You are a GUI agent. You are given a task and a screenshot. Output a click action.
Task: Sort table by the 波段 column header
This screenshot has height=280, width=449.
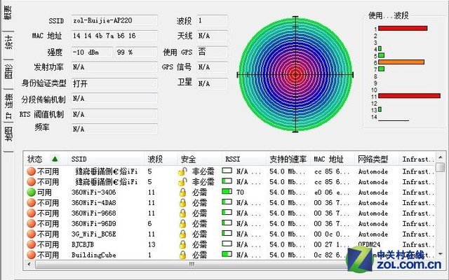pos(161,159)
